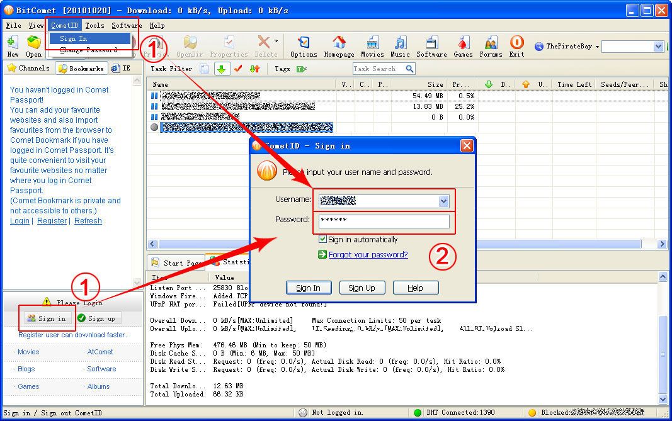The height and width of the screenshot is (421, 672).
Task: Click the download speed column arrow icon
Action: click(489, 84)
